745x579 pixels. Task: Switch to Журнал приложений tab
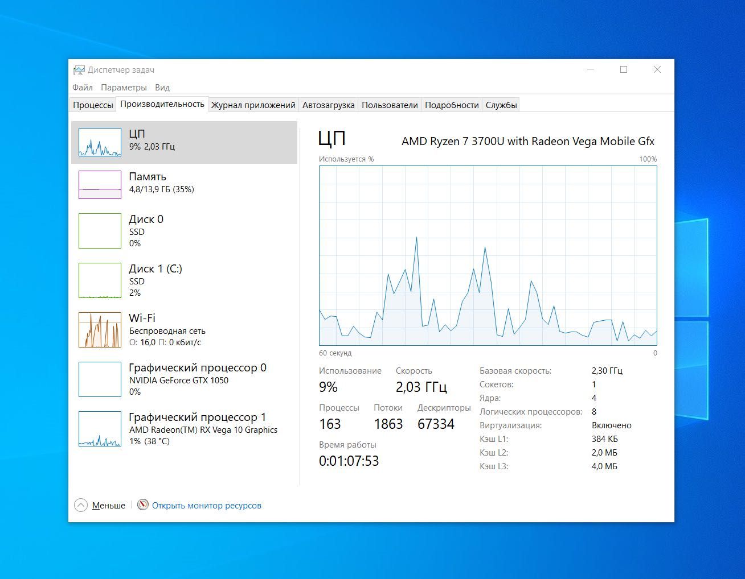(x=253, y=105)
